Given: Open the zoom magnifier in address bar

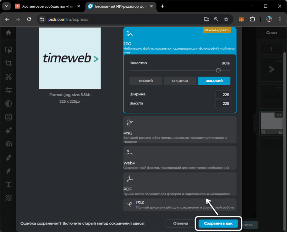Looking at the screenshot, I should coord(216,19).
